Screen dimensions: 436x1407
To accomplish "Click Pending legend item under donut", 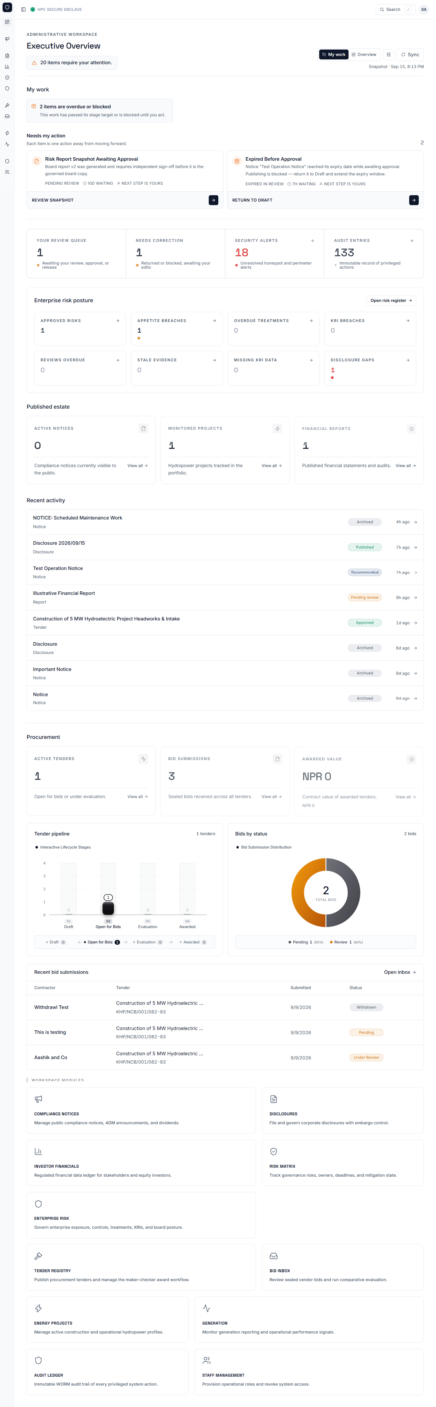I will coord(305,942).
